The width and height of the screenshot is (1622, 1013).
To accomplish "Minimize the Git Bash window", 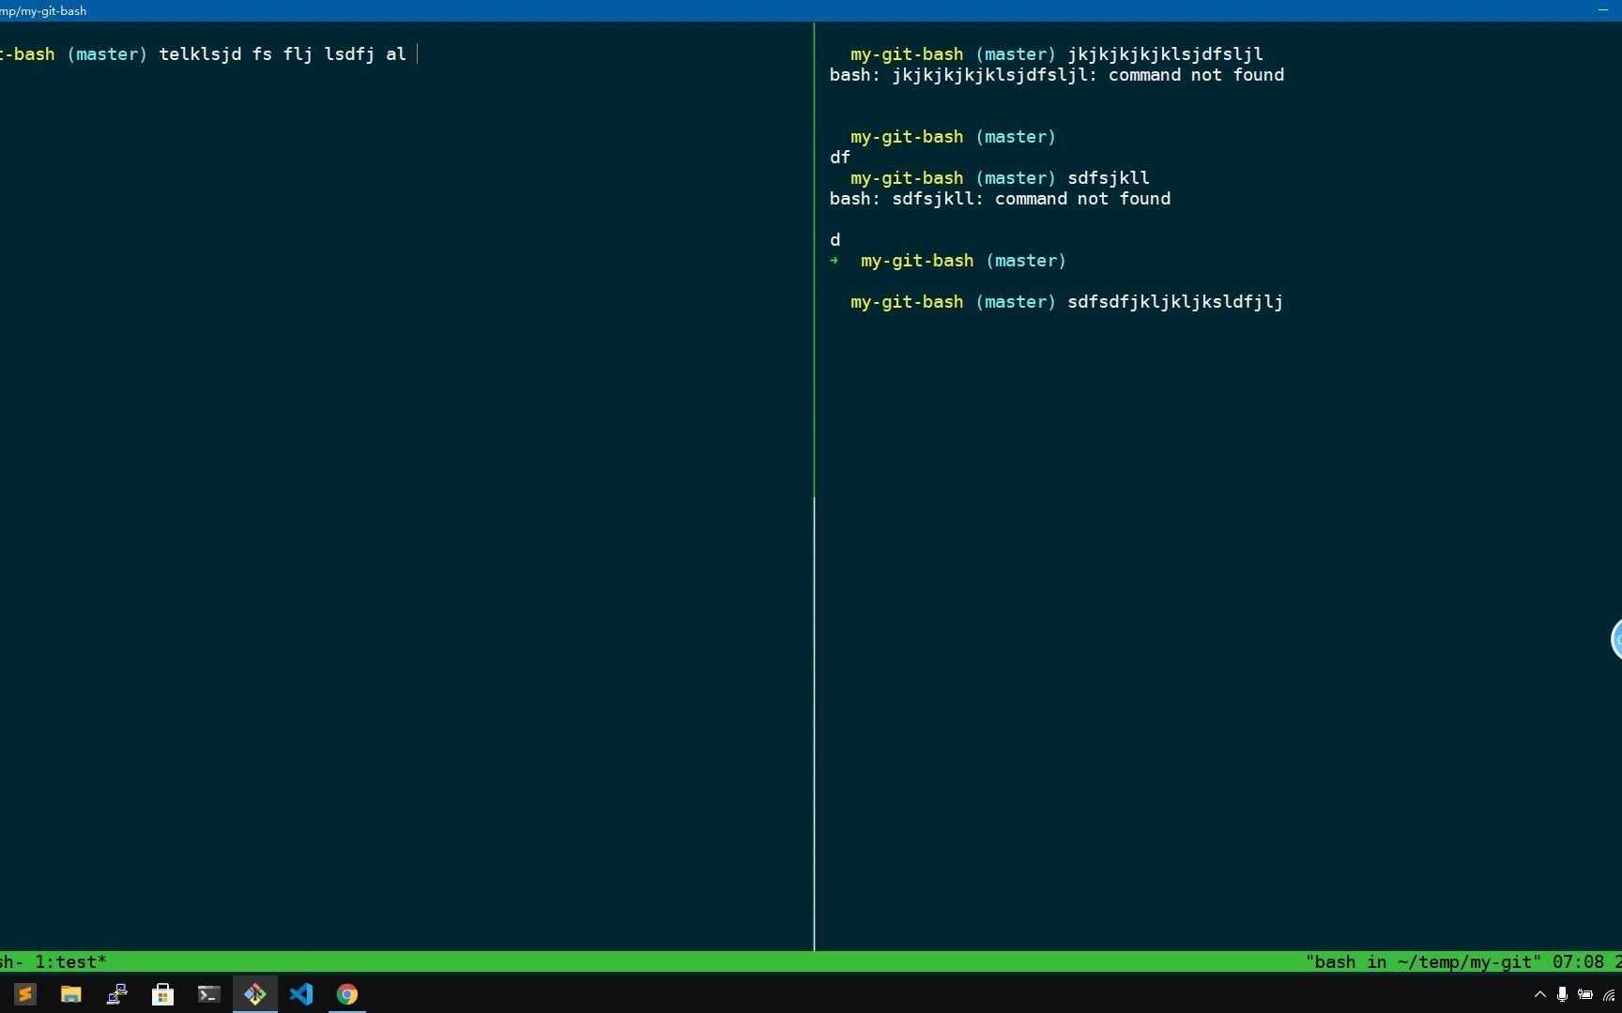I will point(1603,10).
